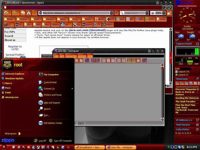The width and height of the screenshot is (200, 150).
Task: Expand the Progs bookmark folder
Action: (75, 19)
